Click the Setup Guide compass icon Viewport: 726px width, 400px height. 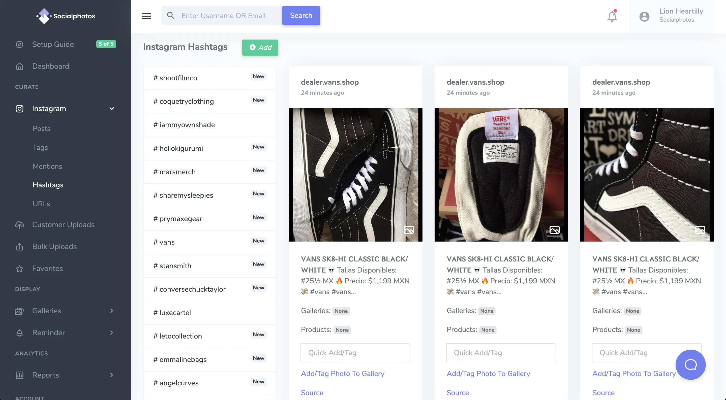[19, 44]
